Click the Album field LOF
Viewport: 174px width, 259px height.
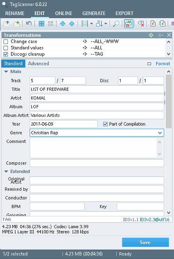coord(97,107)
